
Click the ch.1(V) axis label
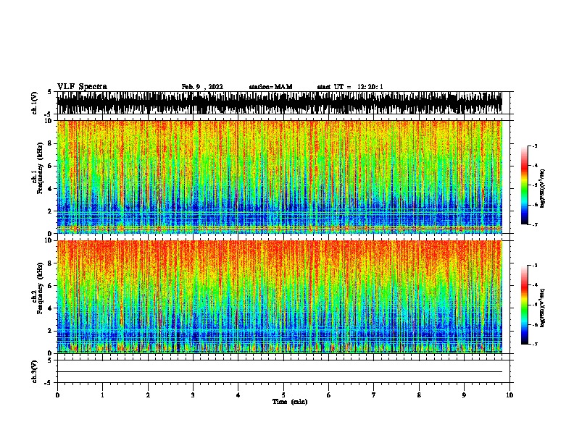(34, 103)
